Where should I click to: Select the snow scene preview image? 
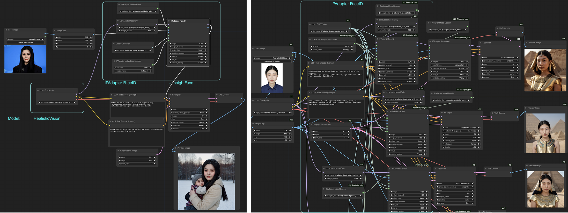coord(206,181)
